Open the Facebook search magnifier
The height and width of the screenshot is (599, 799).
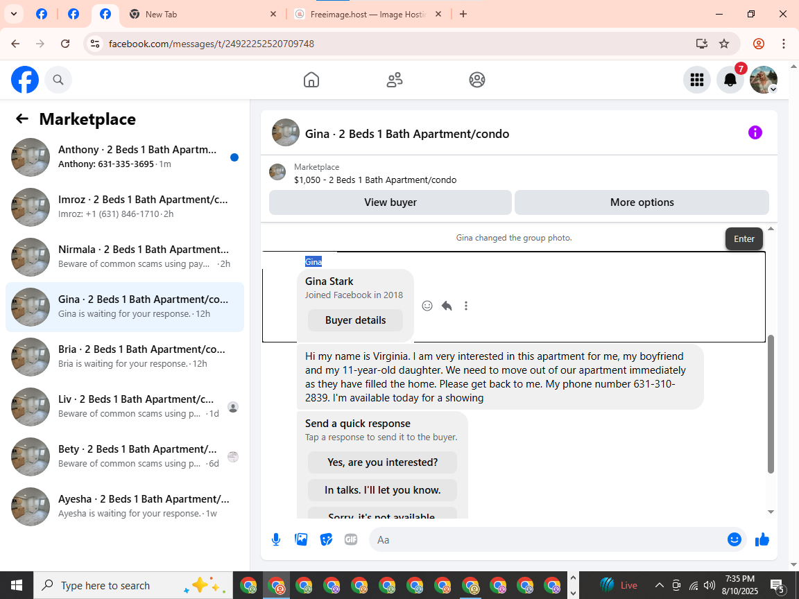pyautogui.click(x=58, y=80)
